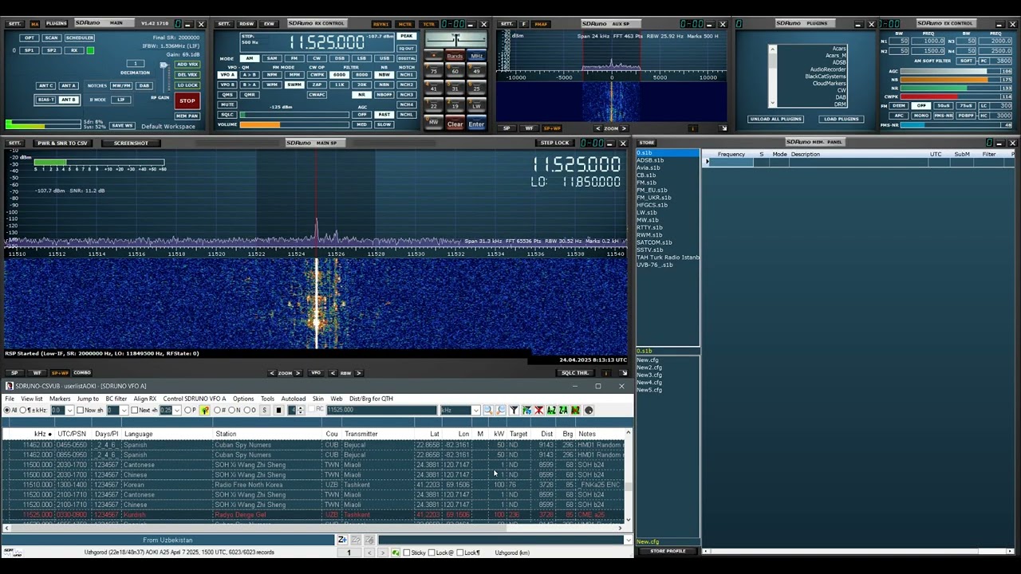Click LOAD PLUGINS button

tap(842, 119)
